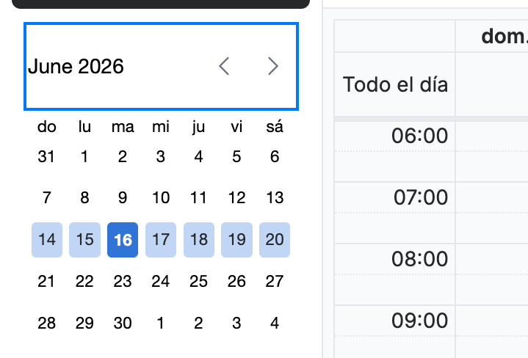The image size is (528, 358).
Task: Open the June 2026 month title
Action: 76,66
